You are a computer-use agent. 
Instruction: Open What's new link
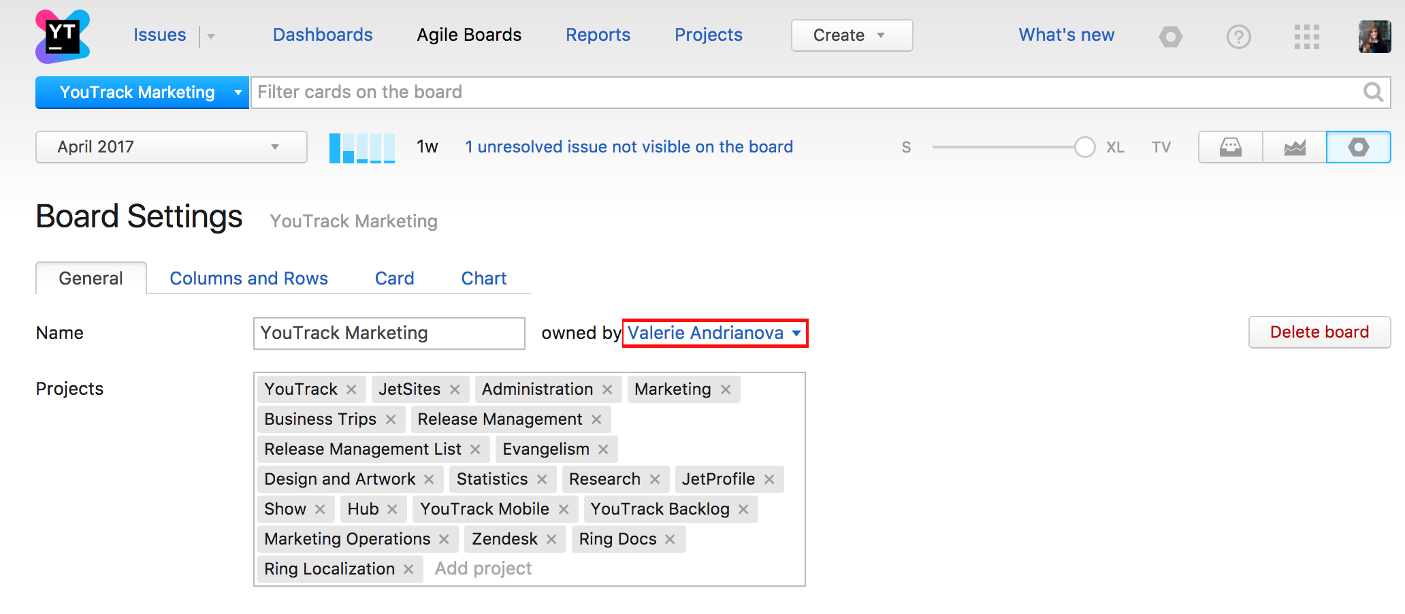coord(1067,35)
